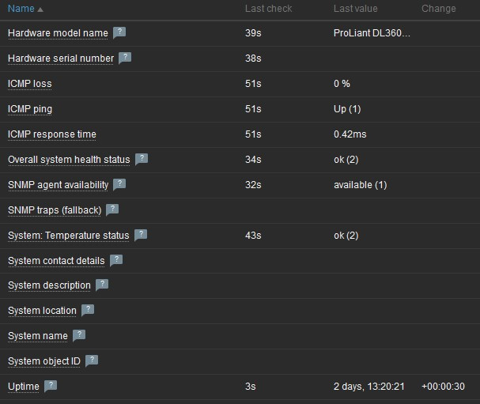This screenshot has width=480, height=404.
Task: Click help icon beside System description
Action: 102,285
